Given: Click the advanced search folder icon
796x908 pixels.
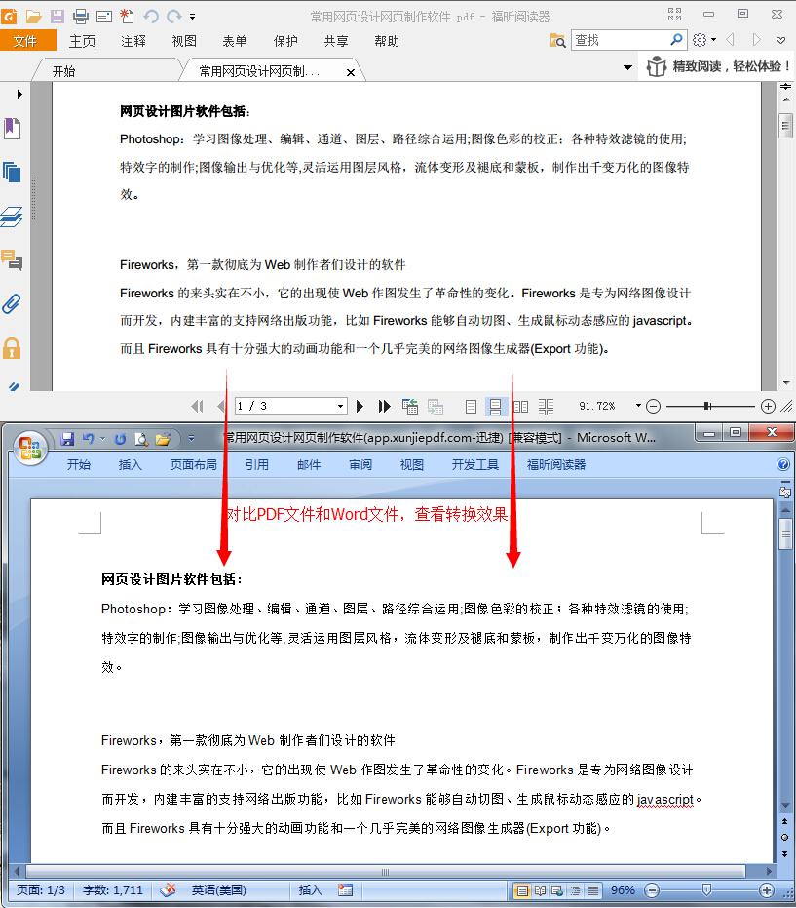Looking at the screenshot, I should click(x=557, y=41).
